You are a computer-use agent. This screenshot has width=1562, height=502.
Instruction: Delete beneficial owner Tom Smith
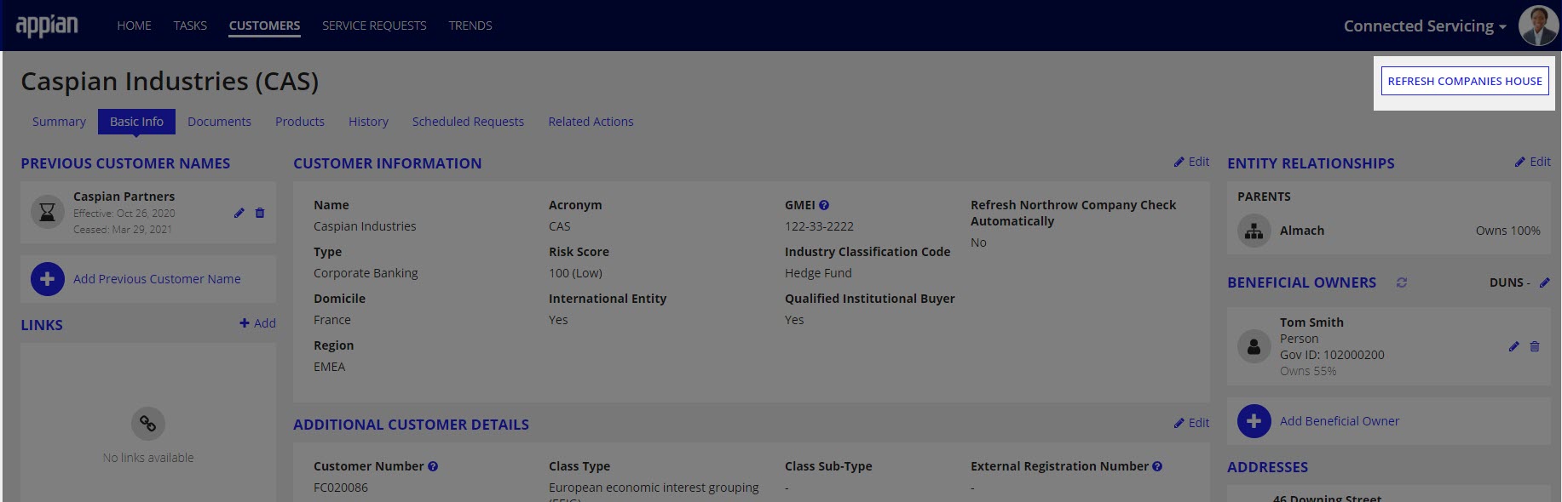[x=1535, y=346]
